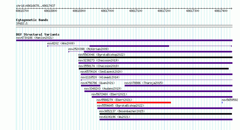Open nsv5554645 (ByrskaBishop2022) label

(x=121, y=106)
